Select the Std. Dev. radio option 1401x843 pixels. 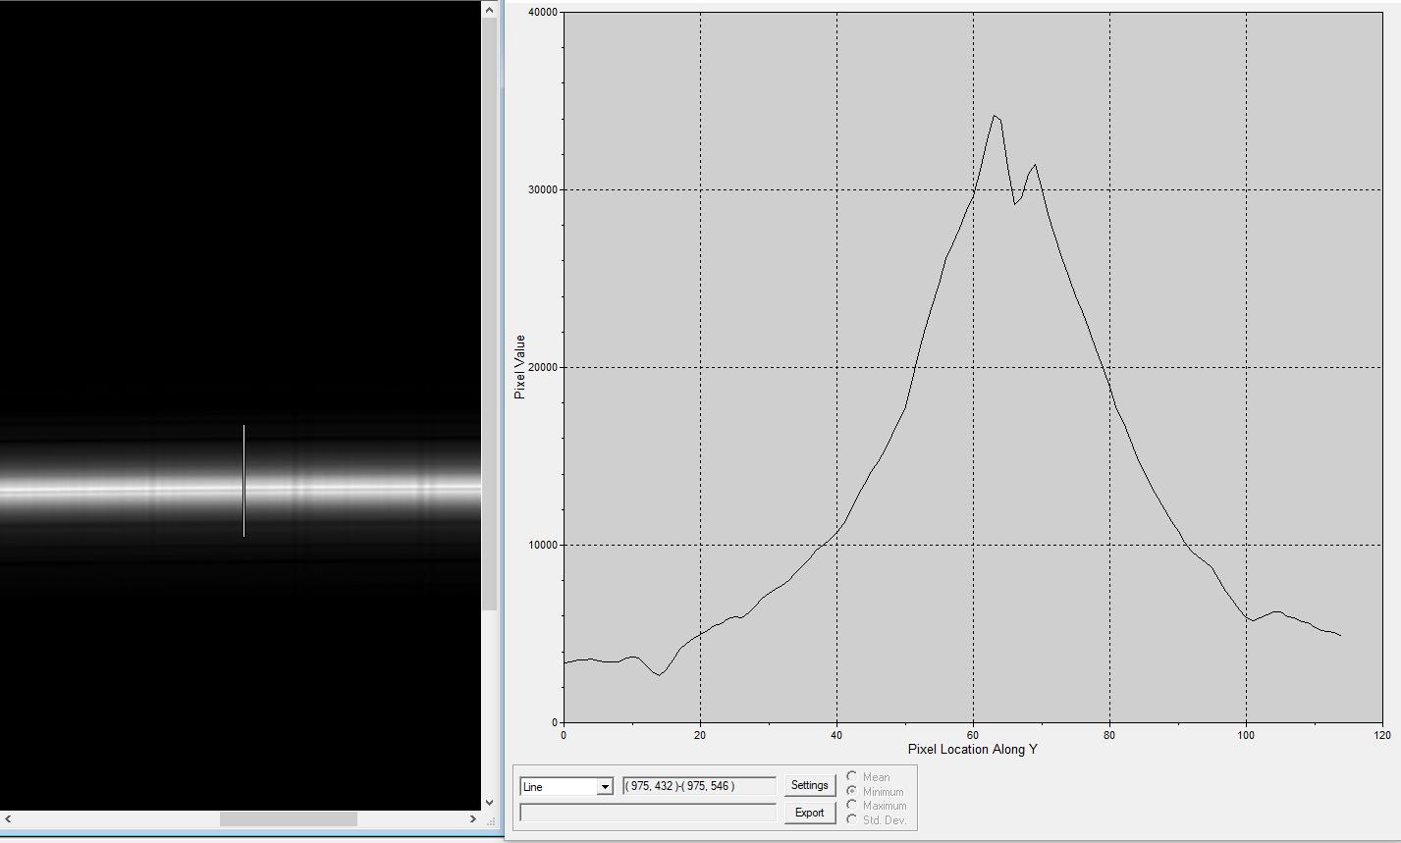point(852,819)
